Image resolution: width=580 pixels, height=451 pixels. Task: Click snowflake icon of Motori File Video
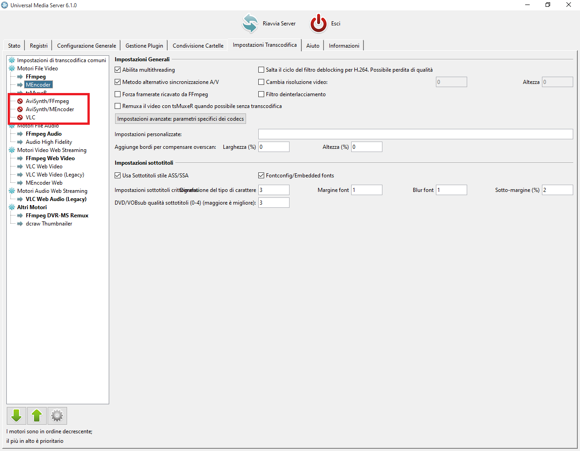pos(12,69)
